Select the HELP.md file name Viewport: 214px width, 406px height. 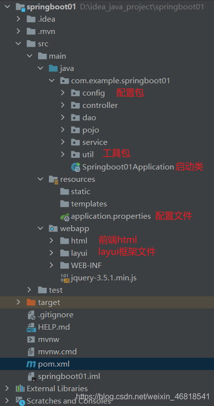pos(54,327)
